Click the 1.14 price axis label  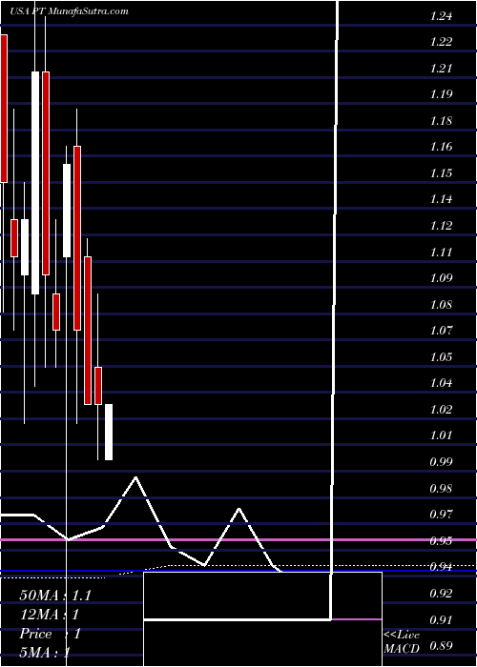441,199
